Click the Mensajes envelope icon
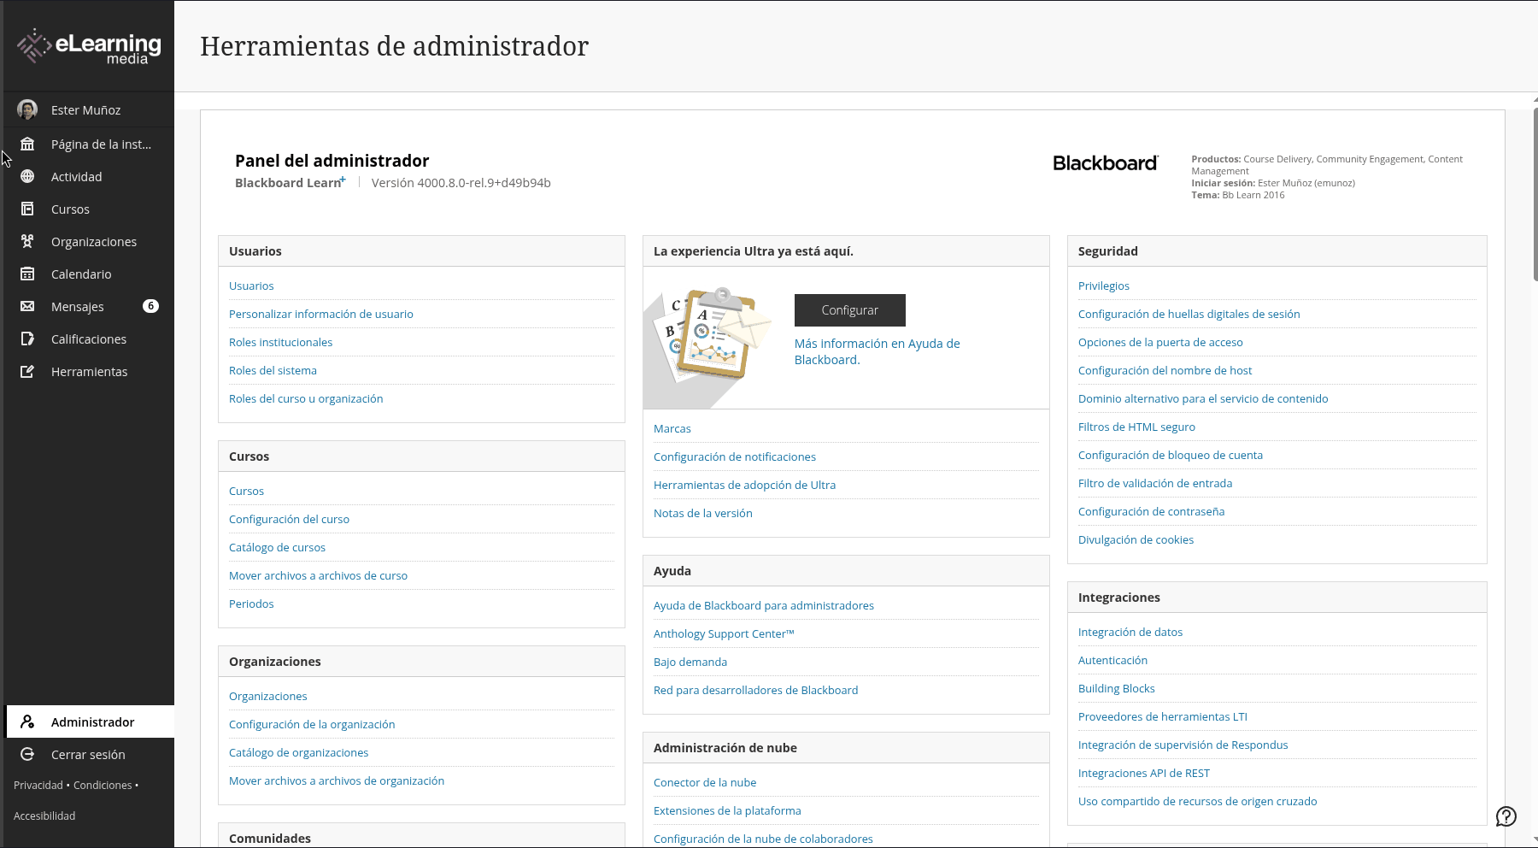The image size is (1538, 848). coord(27,306)
